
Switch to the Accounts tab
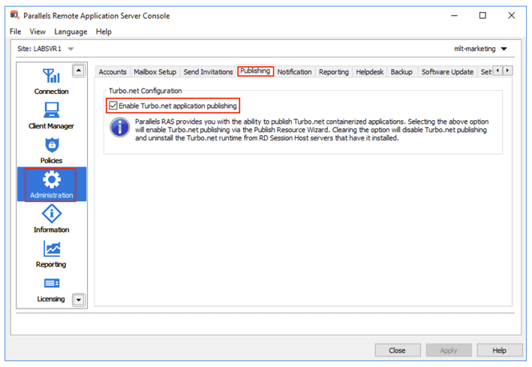[113, 72]
